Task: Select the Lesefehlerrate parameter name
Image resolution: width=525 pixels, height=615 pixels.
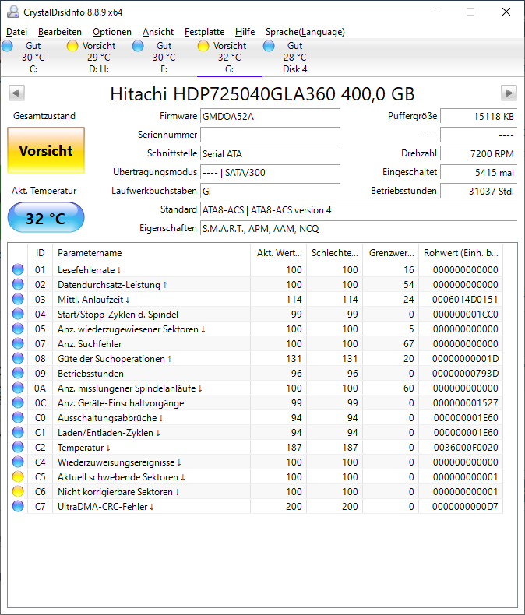Action: 90,270
